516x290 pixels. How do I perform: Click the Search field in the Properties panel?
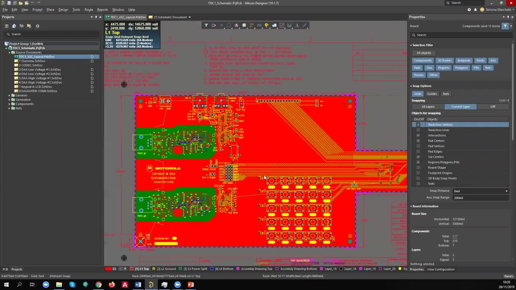460,35
